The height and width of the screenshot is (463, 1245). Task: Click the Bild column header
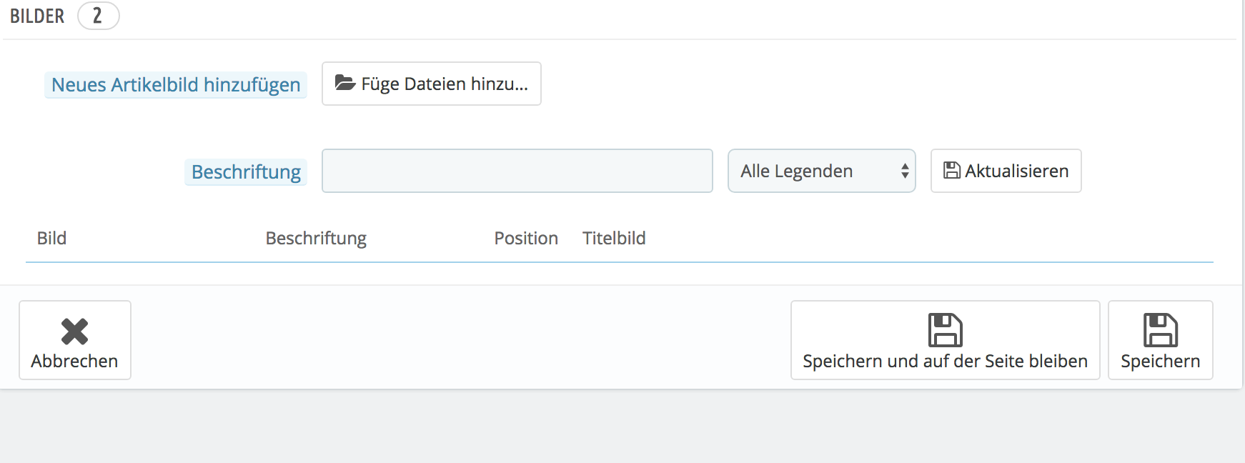click(51, 238)
